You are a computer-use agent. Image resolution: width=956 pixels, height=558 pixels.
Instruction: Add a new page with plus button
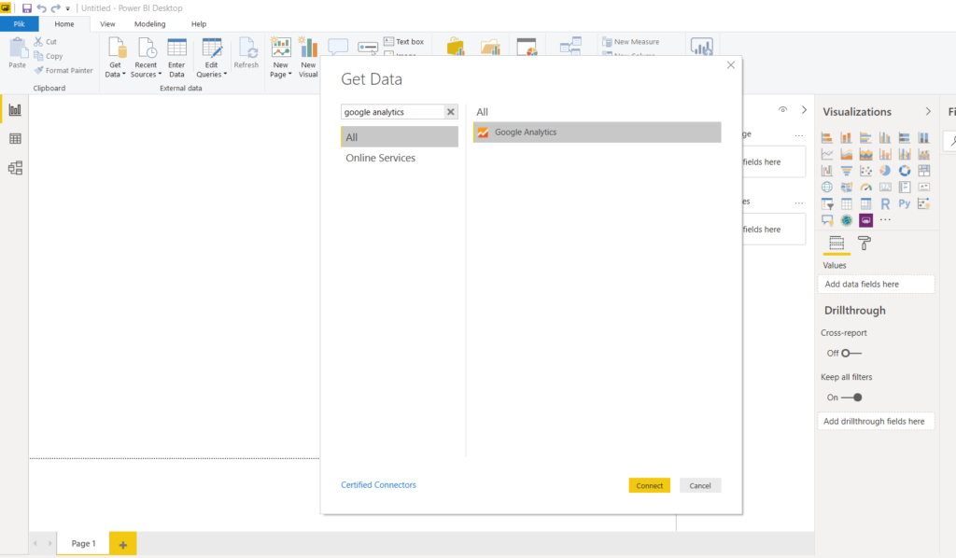(x=122, y=544)
